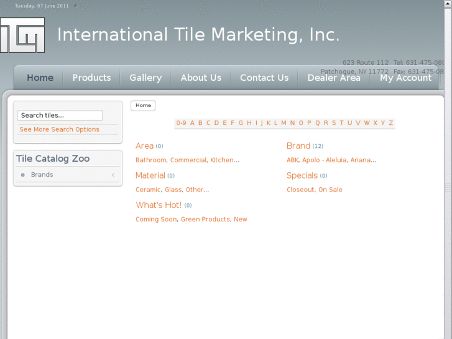Filter by letter X in alphabet index
Screen dimensions: 452x339
pos(376,123)
